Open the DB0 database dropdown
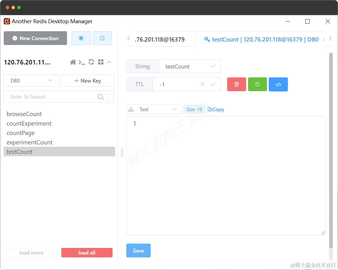Viewport: 338px width, 270px height. [31, 81]
